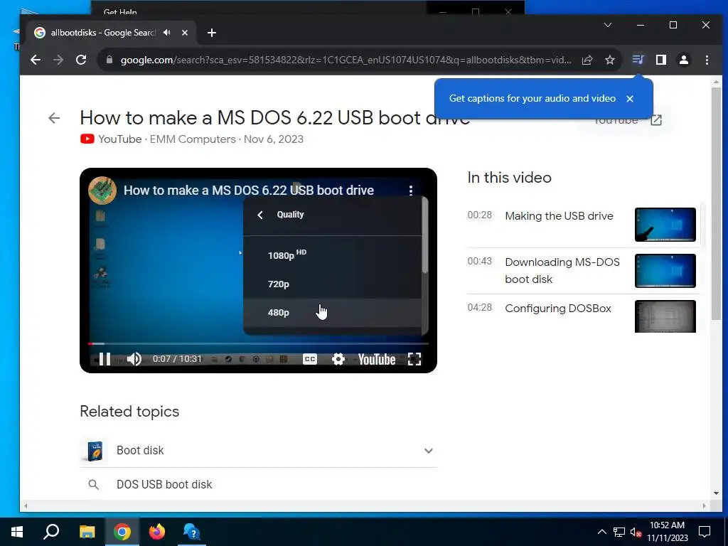Return to results with the back arrow

tap(54, 118)
